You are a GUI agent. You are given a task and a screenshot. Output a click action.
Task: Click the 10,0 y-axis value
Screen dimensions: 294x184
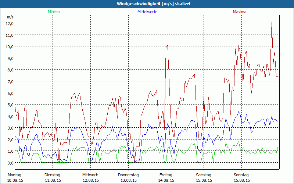[x=10, y=47]
